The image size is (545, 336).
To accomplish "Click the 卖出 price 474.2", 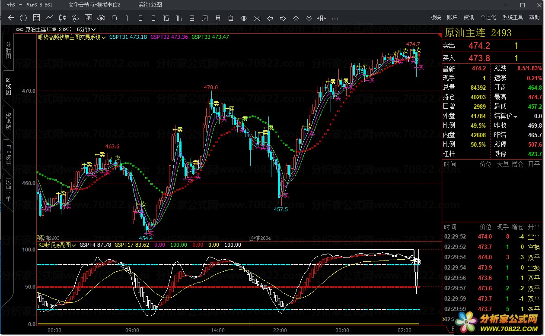I will [479, 46].
